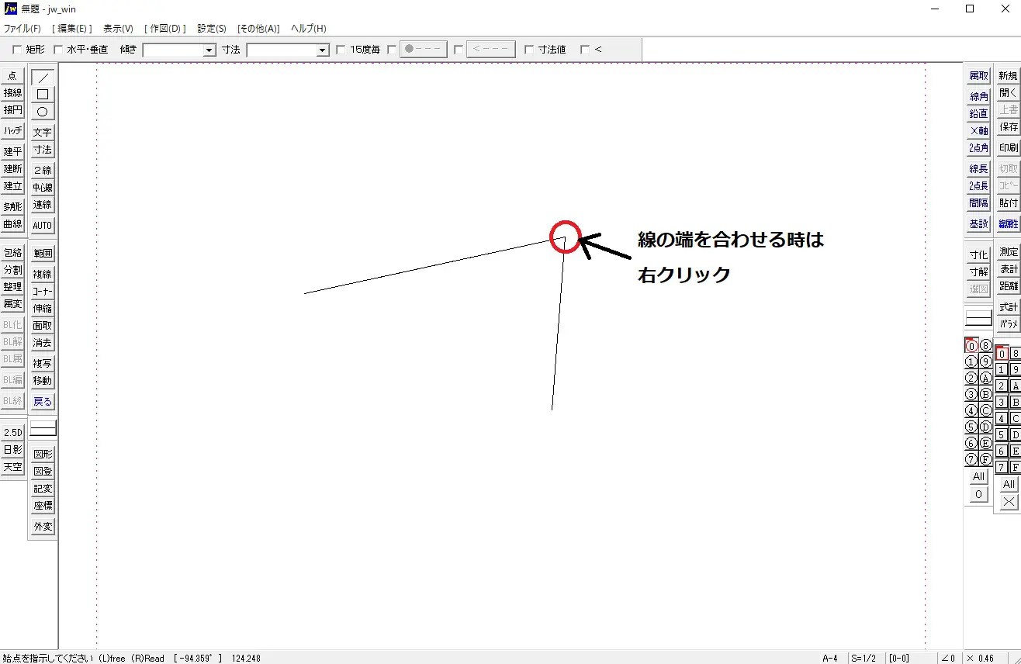Select the ハッチ hatch tool
Viewport: 1021px width, 664px height.
pos(12,131)
